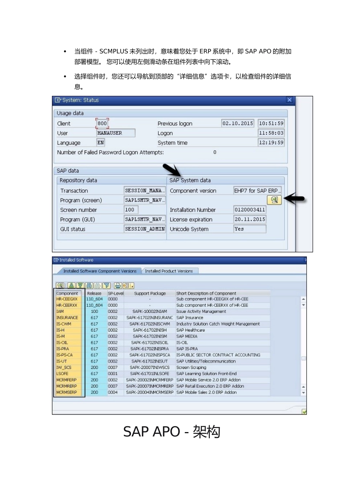The height and width of the screenshot is (488, 345).
Task: Close the System: Status dialog
Action: tap(289, 100)
